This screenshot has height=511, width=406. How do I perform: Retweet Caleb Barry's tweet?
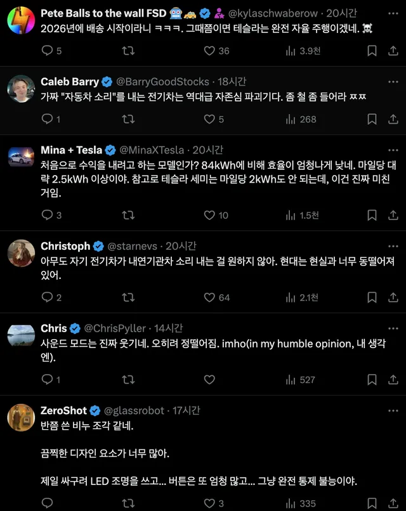[x=128, y=119]
